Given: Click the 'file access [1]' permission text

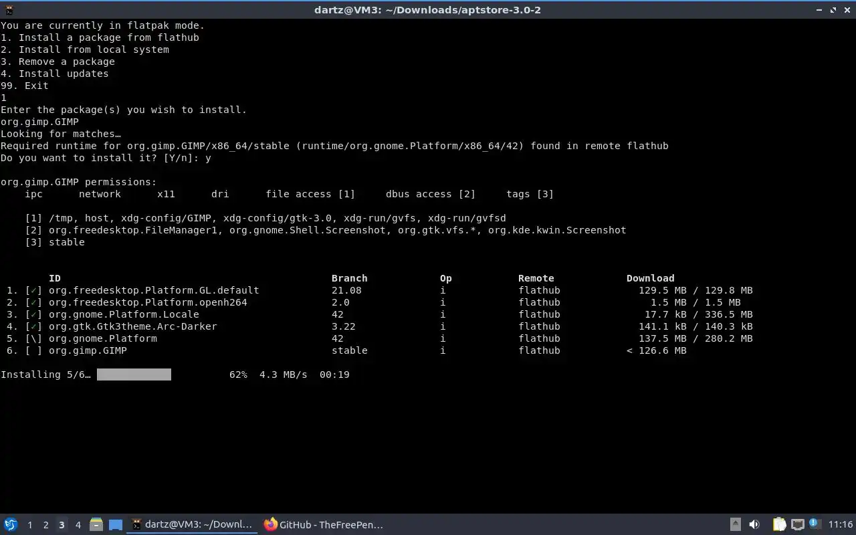Looking at the screenshot, I should [310, 194].
